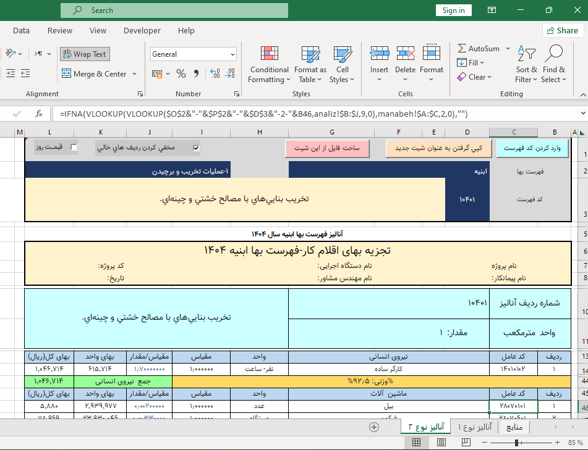588x450 pixels.
Task: Click the Clear eraser icon
Action: (x=462, y=77)
